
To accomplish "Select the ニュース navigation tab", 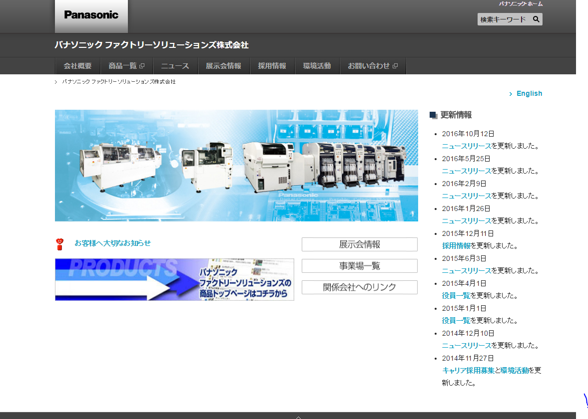I will click(175, 66).
